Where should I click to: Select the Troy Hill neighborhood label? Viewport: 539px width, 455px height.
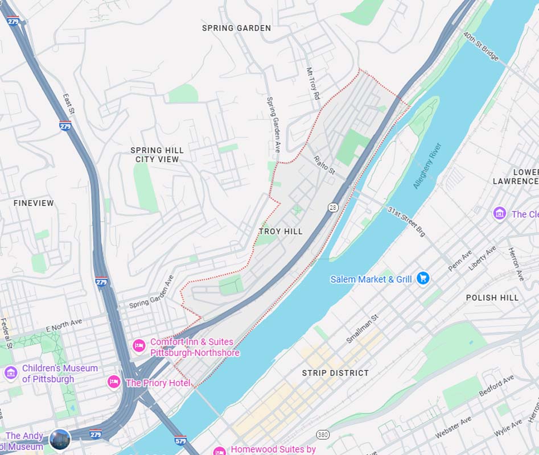coord(281,231)
